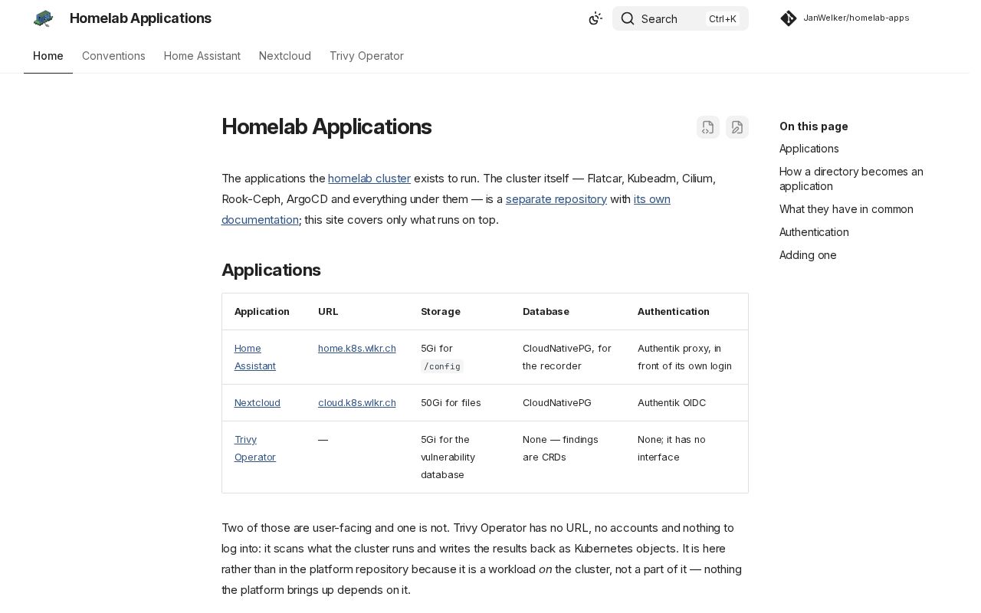Visit cloud.k8s.wlkr.ch link
Viewport: 981px width, 613px height.
coord(357,403)
